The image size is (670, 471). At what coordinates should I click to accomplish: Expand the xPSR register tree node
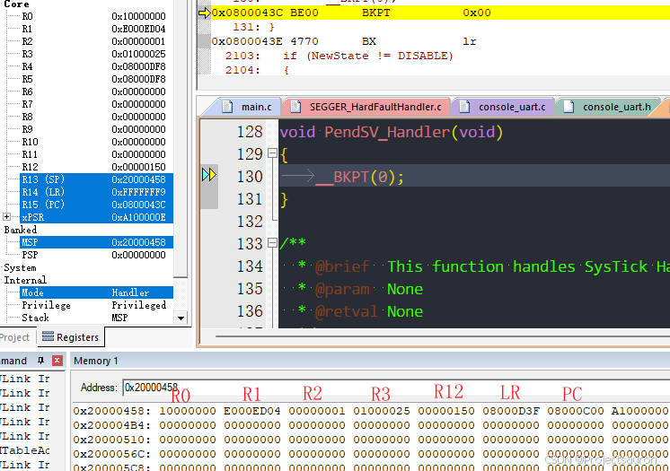click(x=7, y=217)
